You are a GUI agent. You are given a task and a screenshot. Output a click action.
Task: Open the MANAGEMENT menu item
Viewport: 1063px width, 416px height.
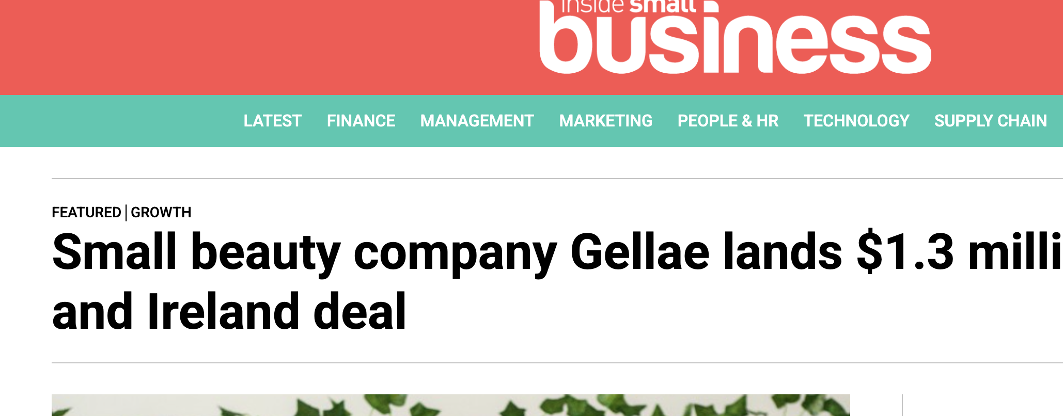tap(477, 121)
